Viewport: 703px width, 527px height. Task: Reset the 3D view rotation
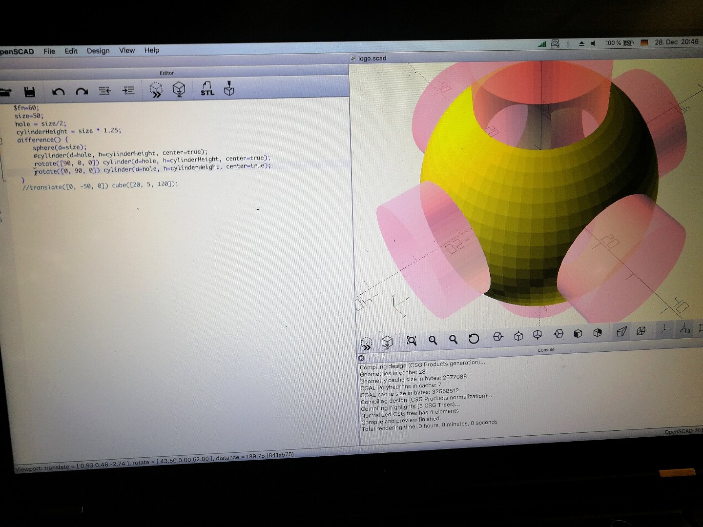[x=474, y=338]
